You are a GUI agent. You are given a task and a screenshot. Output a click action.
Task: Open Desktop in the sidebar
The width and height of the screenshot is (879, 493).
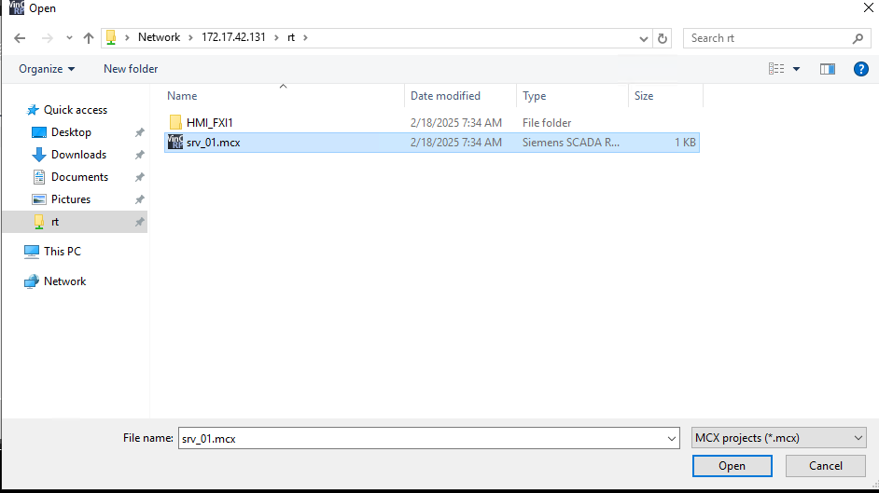pyautogui.click(x=71, y=132)
